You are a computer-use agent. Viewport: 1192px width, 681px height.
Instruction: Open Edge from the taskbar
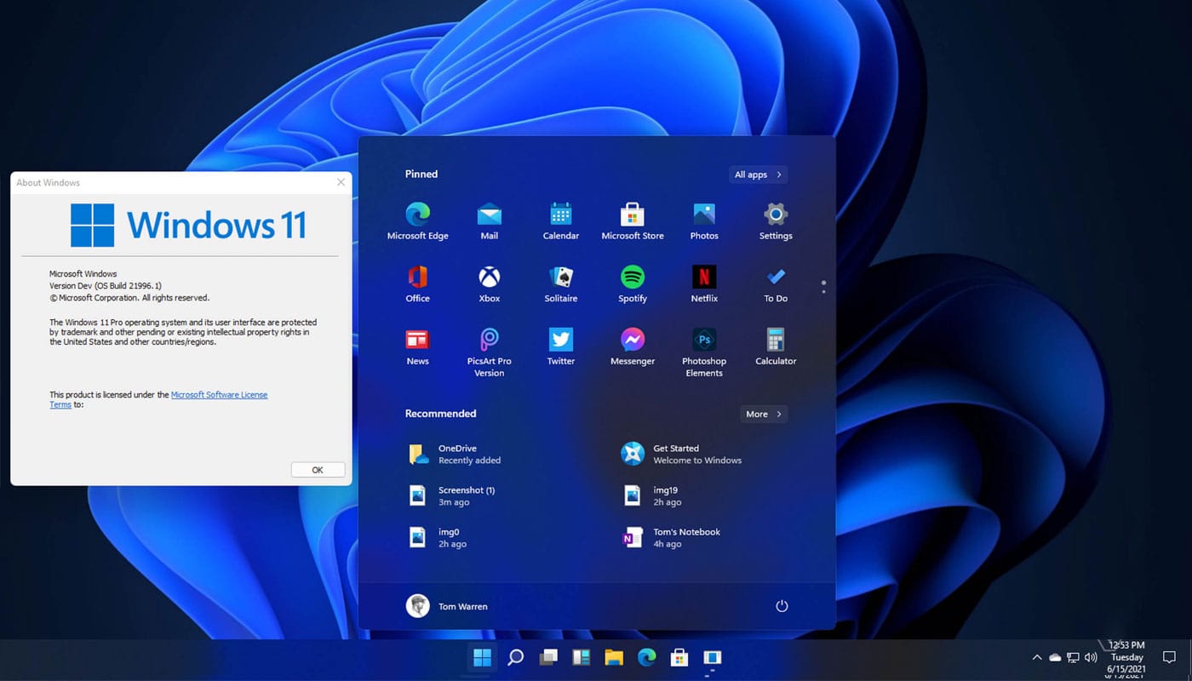(x=647, y=657)
